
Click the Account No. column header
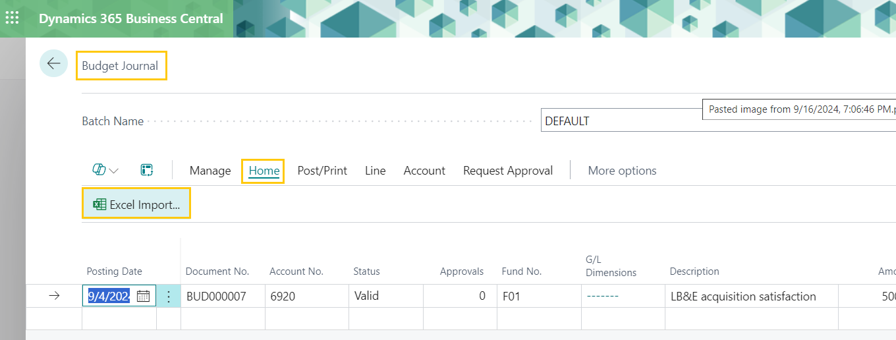point(296,271)
